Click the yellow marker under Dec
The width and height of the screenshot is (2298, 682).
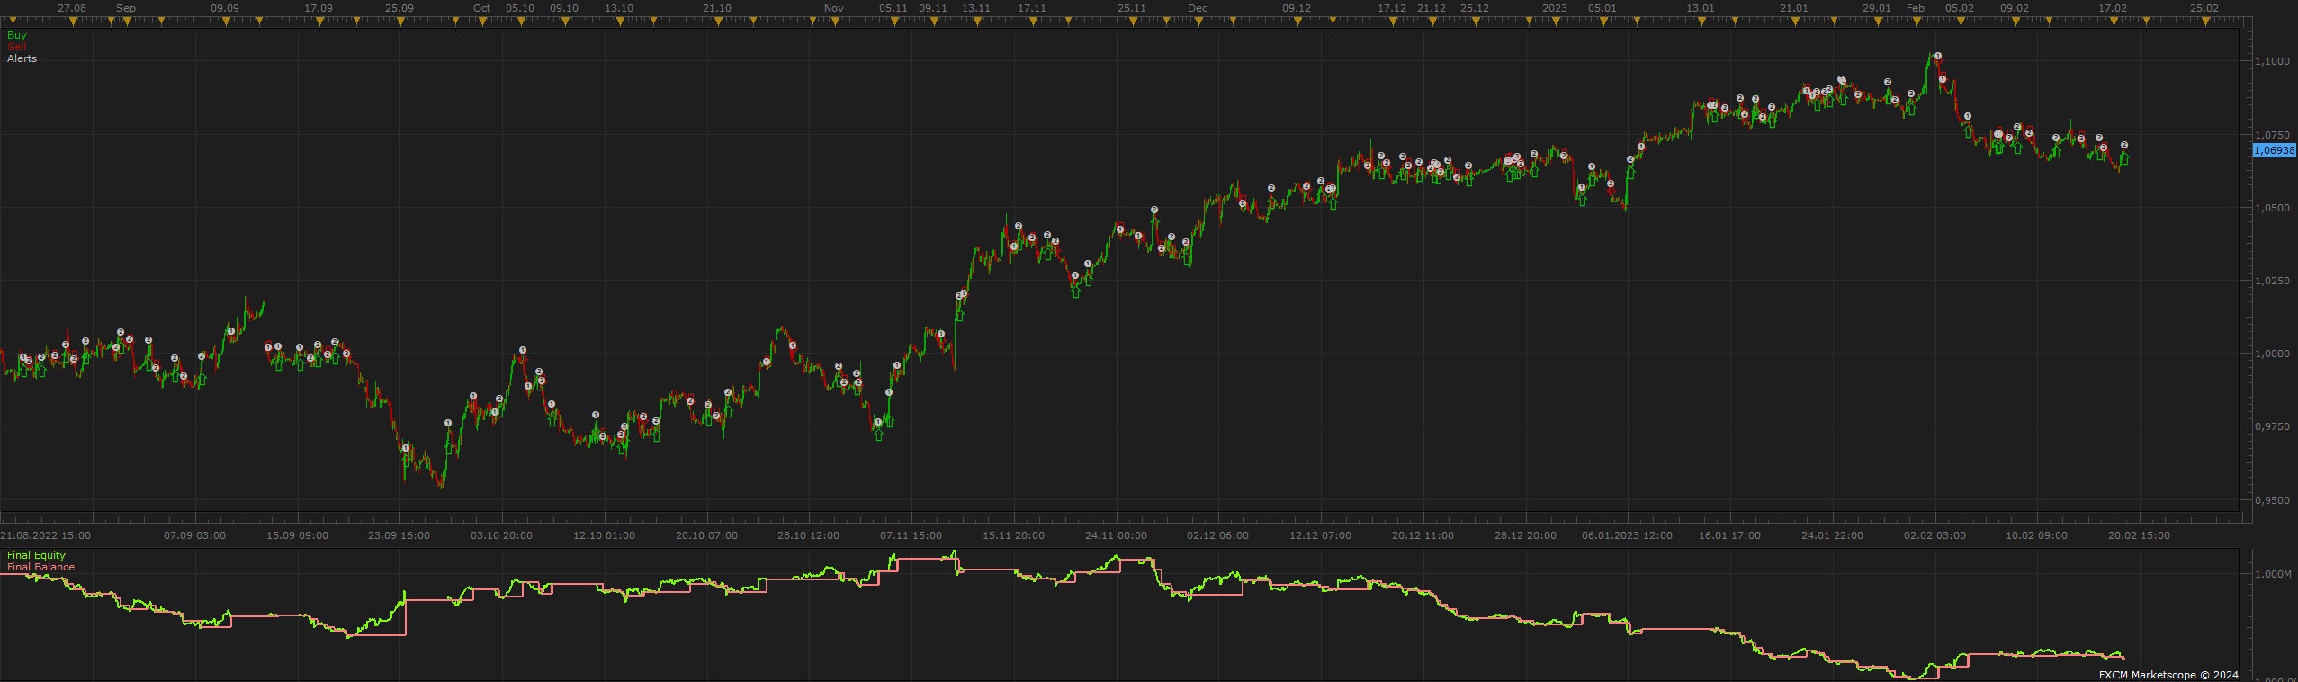click(x=1198, y=22)
